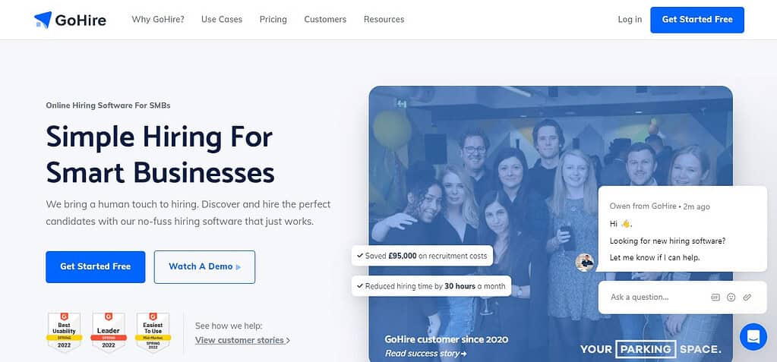Click the Best Usability Spring 2022 badge
Image resolution: width=777 pixels, height=362 pixels.
point(64,332)
